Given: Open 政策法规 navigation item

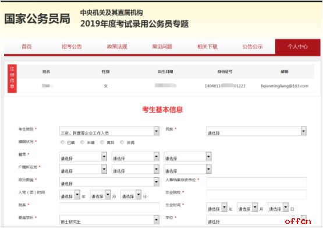Looking at the screenshot, I should pos(117,47).
